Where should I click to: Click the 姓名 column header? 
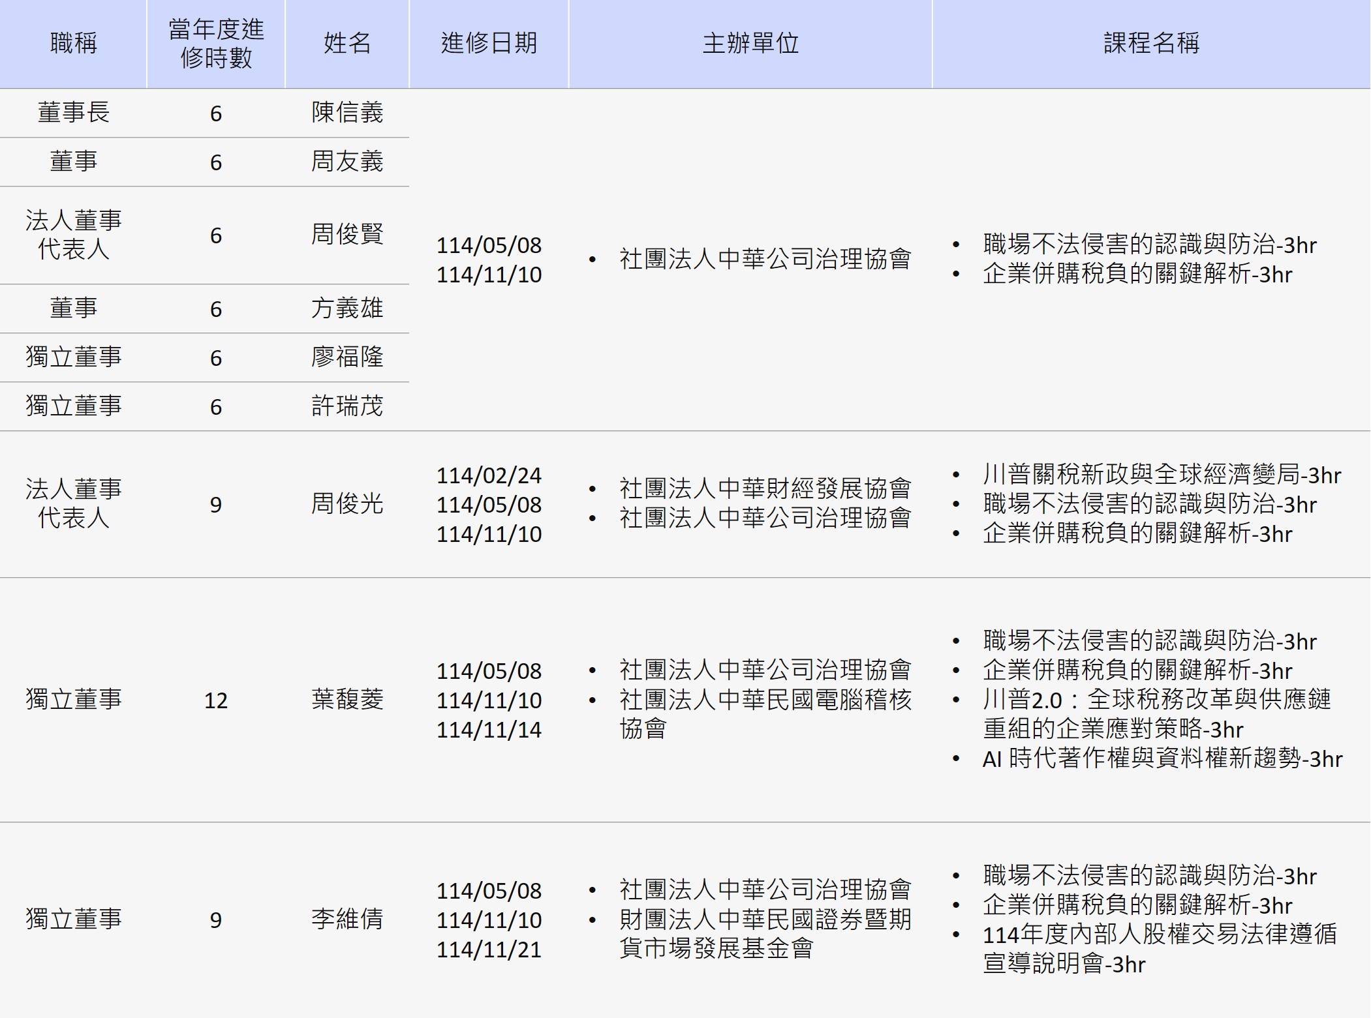click(347, 43)
